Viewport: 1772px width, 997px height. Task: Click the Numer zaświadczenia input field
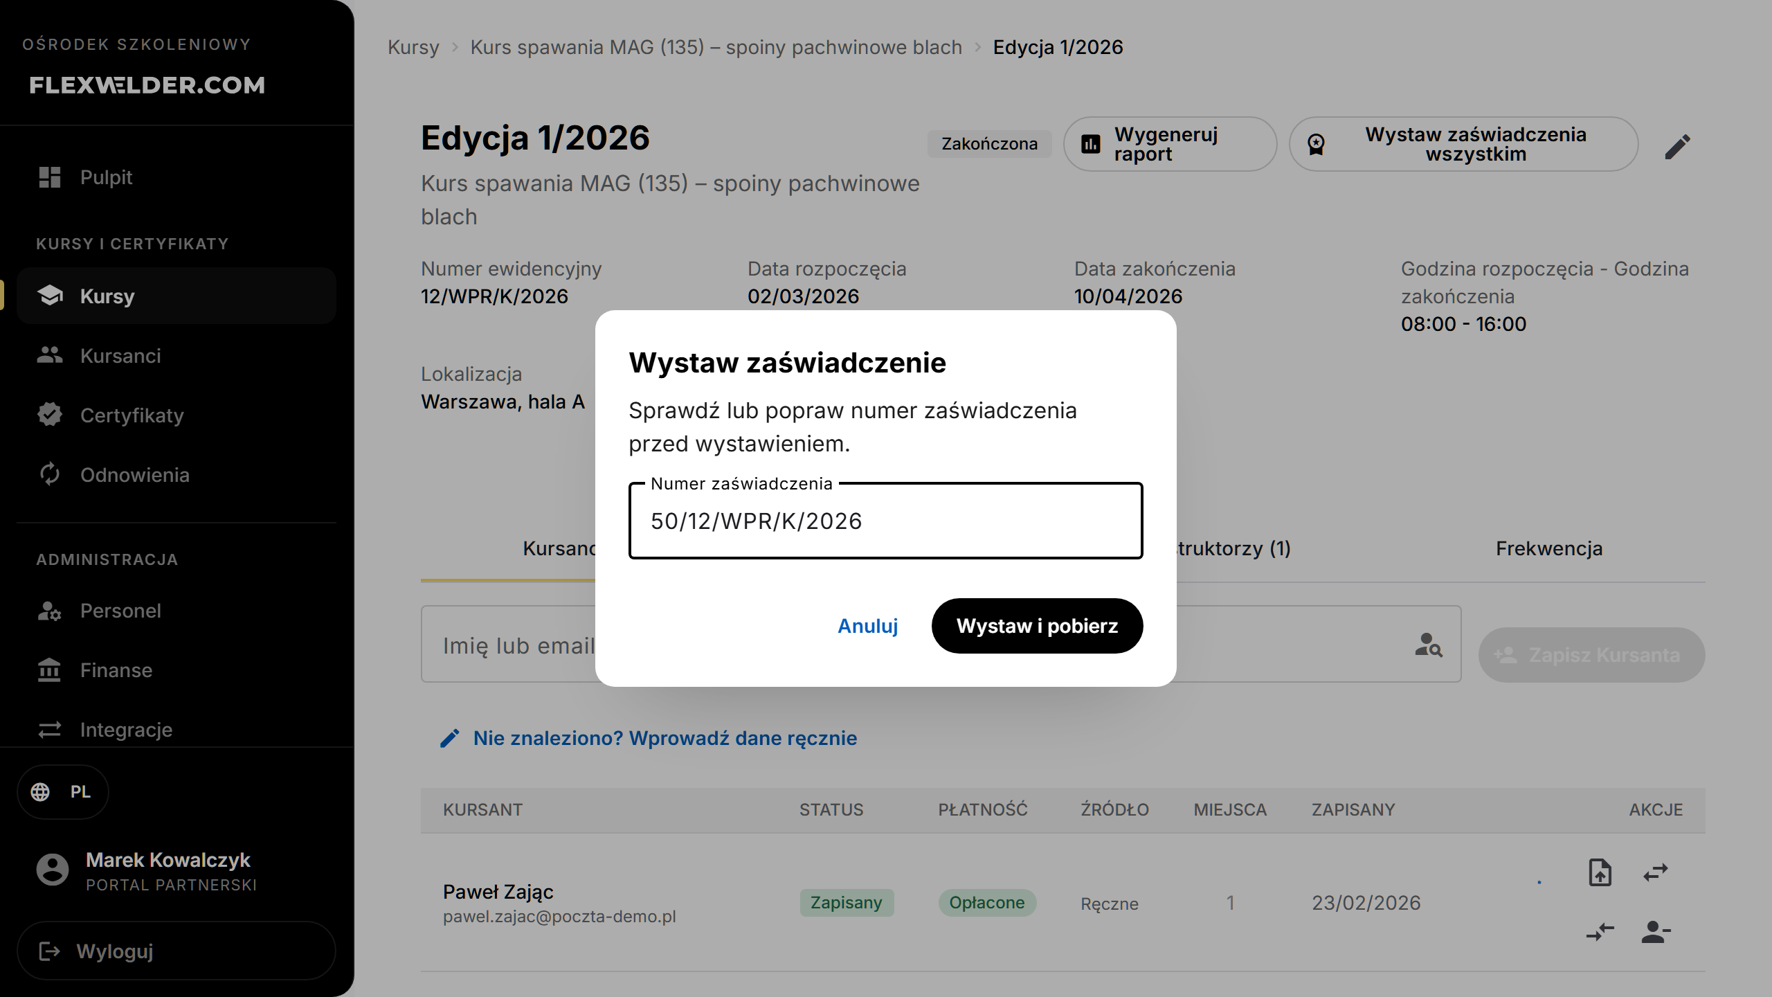[x=885, y=521]
